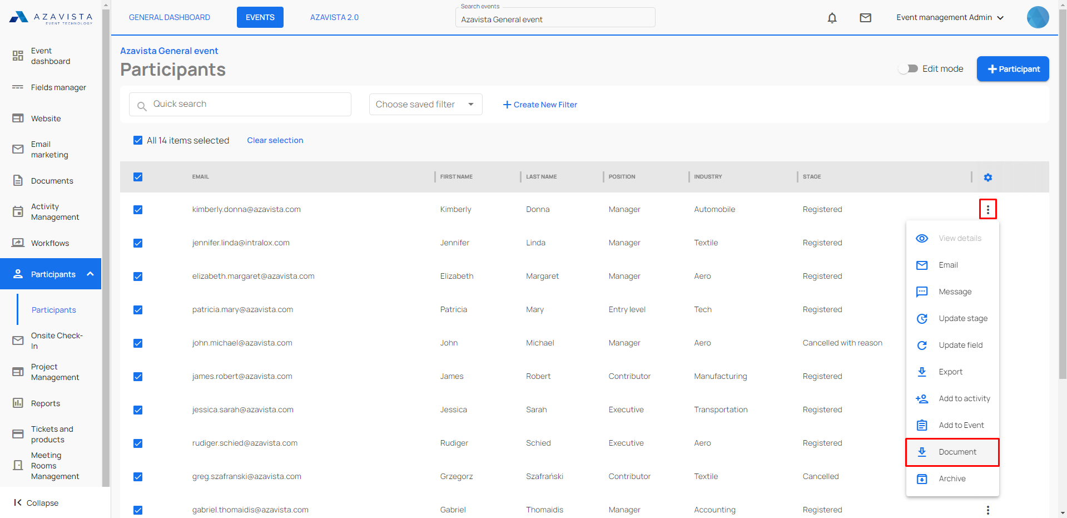Open table column settings gear icon
The height and width of the screenshot is (518, 1067).
pos(987,177)
